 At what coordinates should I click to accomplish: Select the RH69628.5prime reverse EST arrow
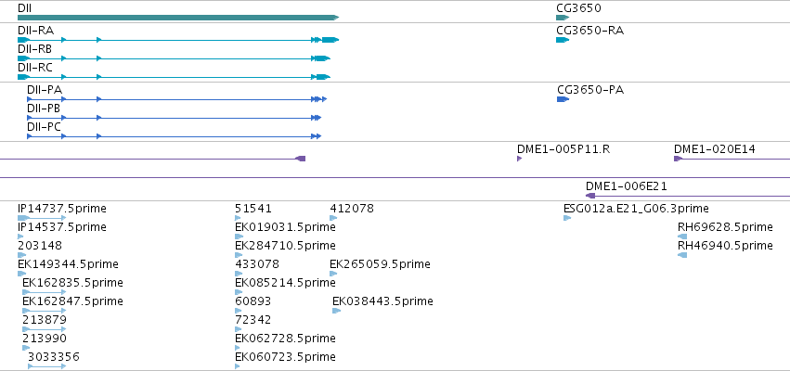[x=682, y=237]
